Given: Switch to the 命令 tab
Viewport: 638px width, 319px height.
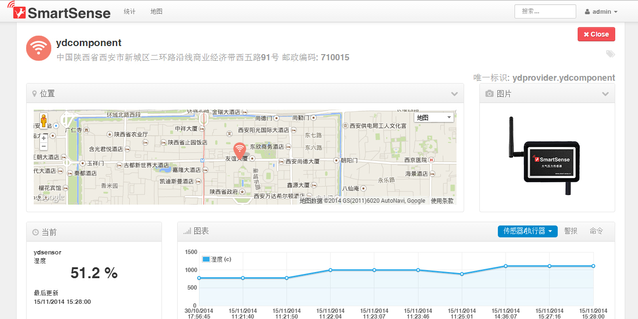Looking at the screenshot, I should coord(596,231).
